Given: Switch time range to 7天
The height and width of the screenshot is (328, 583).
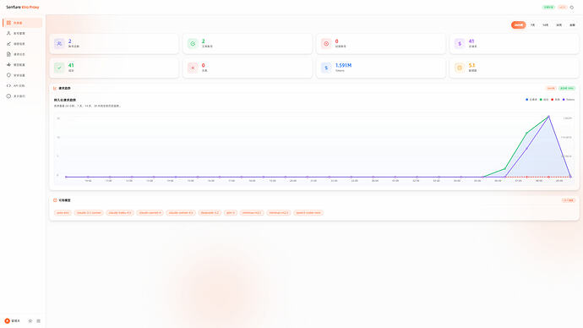Looking at the screenshot, I should 532,25.
